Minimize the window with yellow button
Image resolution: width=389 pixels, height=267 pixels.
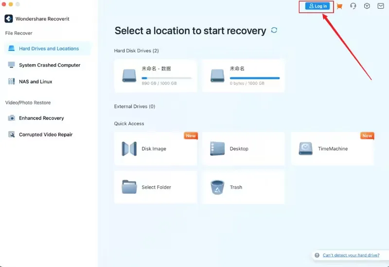11,4
